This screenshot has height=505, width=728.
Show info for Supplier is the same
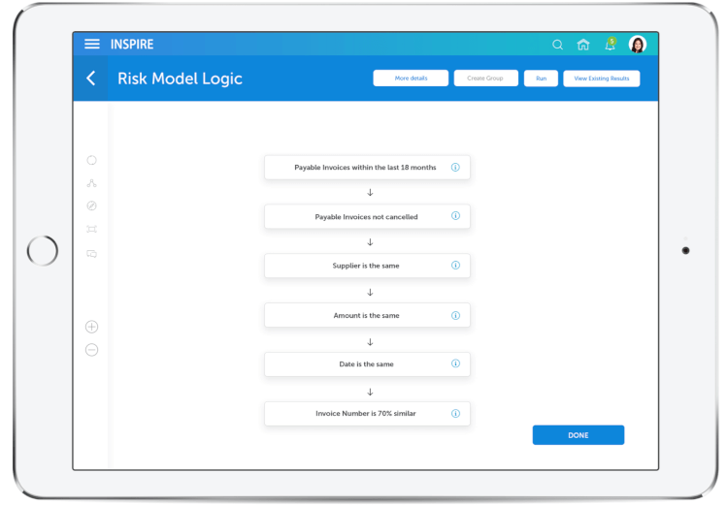click(x=455, y=266)
